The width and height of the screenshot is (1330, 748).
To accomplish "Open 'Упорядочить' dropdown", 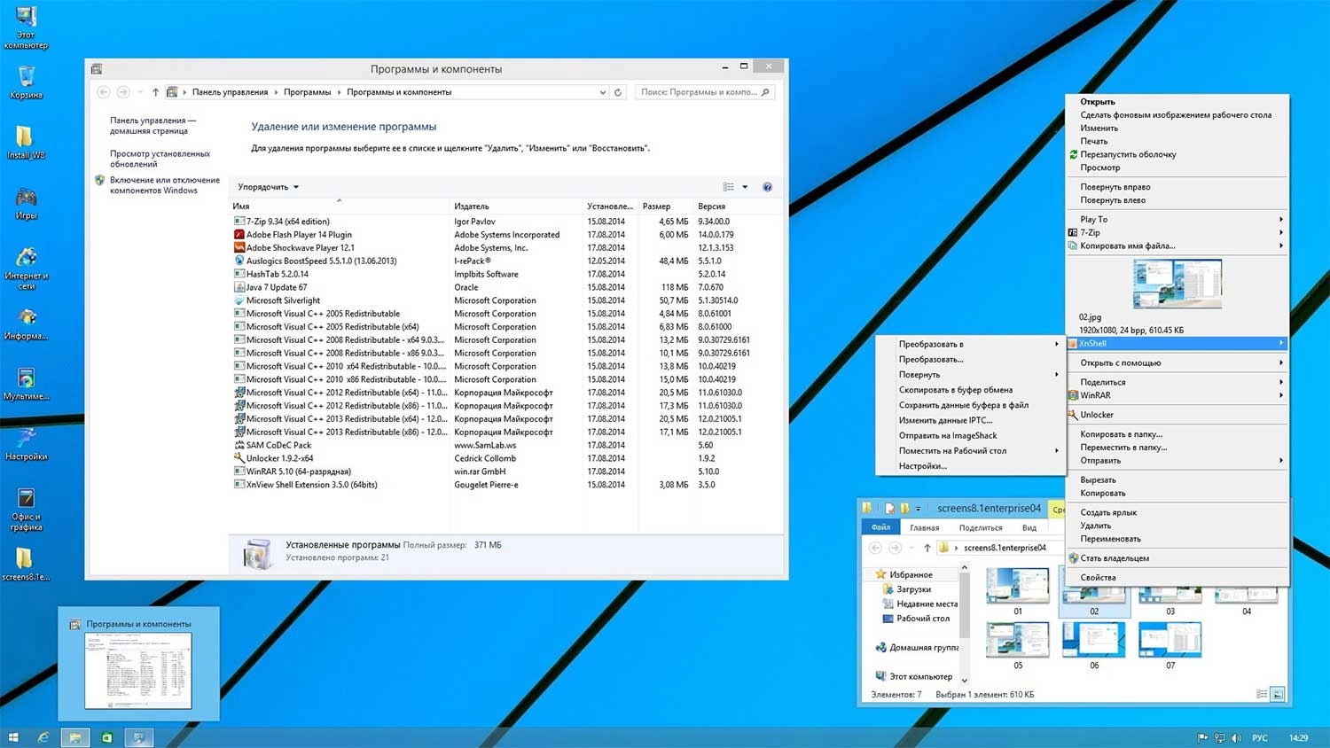I will coord(269,187).
